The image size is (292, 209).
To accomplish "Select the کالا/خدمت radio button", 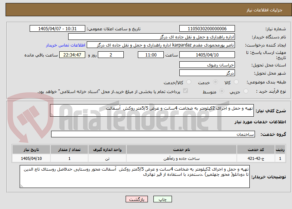I will coord(189,82).
